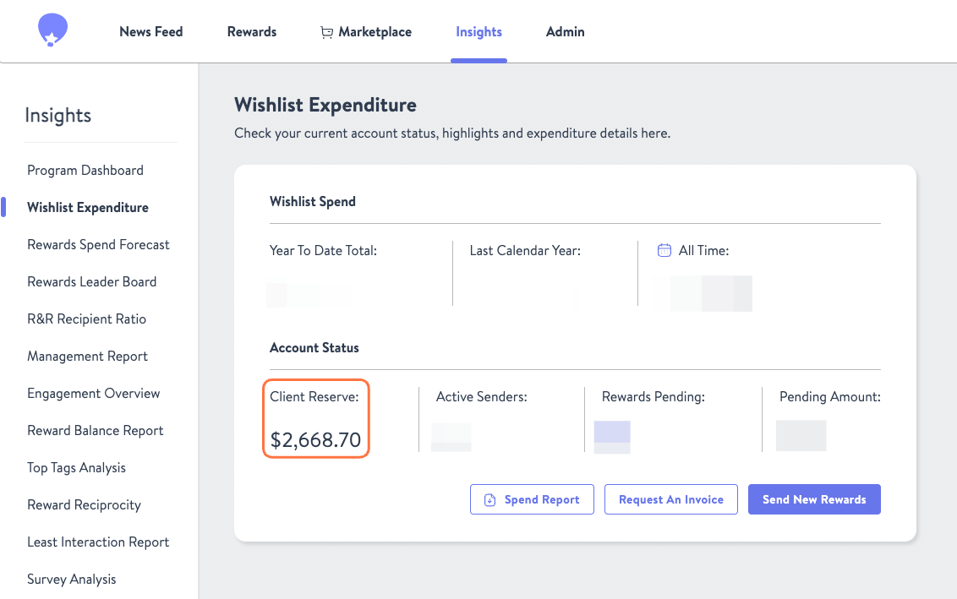Screen dimensions: 957x599
Task: Select Engagement Overview in the sidebar
Action: pyautogui.click(x=93, y=393)
